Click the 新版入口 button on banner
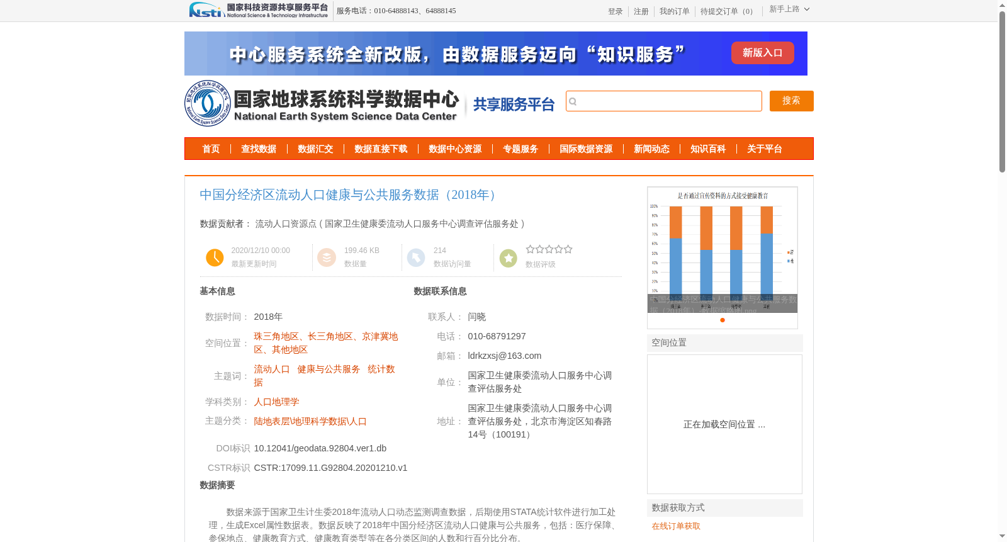The height and width of the screenshot is (542, 1007). tap(762, 53)
